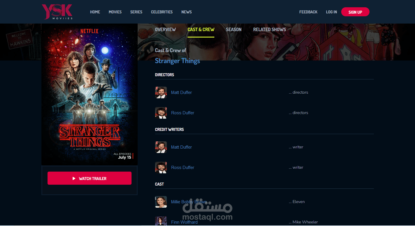Open Ross Duffer link under Credit Writers
Image resolution: width=415 pixels, height=226 pixels.
(x=183, y=168)
